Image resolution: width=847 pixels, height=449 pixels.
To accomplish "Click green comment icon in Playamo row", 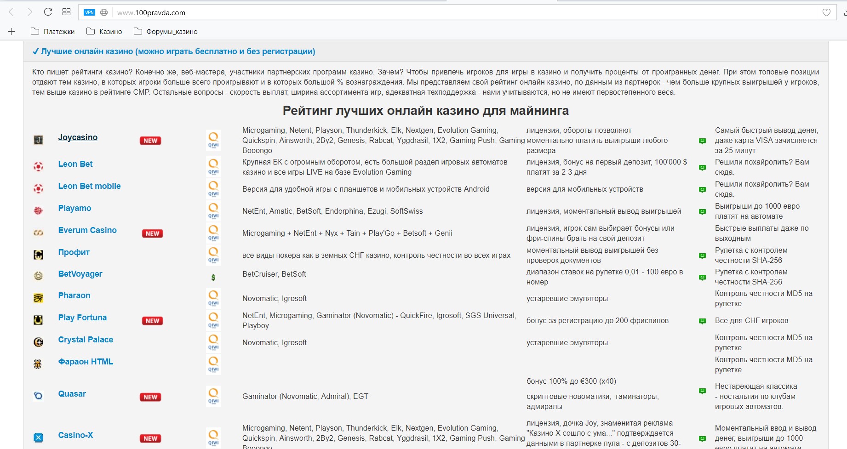I will pos(702,212).
